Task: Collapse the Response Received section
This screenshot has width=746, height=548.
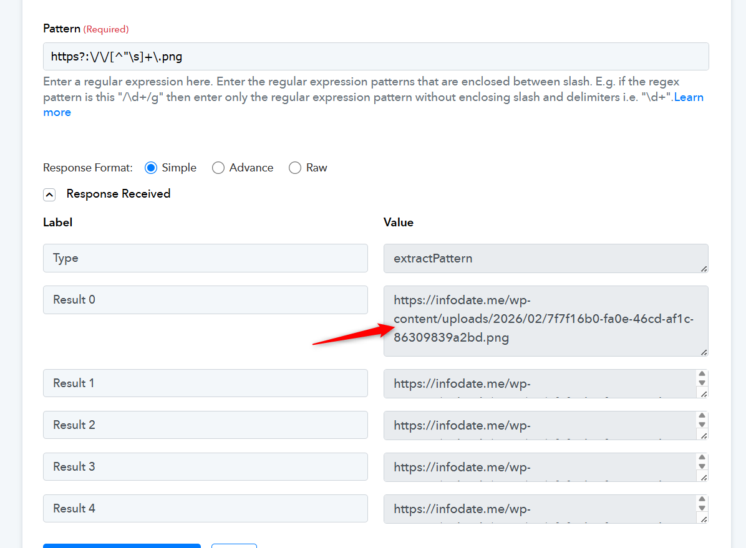Action: click(x=50, y=195)
